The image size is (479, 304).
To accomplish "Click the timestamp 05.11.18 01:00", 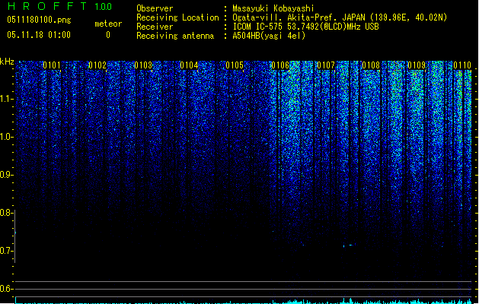I will click(39, 35).
